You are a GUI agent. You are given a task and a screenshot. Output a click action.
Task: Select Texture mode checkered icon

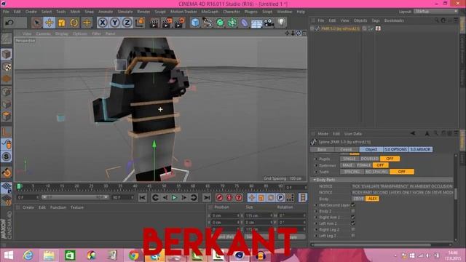point(7,66)
